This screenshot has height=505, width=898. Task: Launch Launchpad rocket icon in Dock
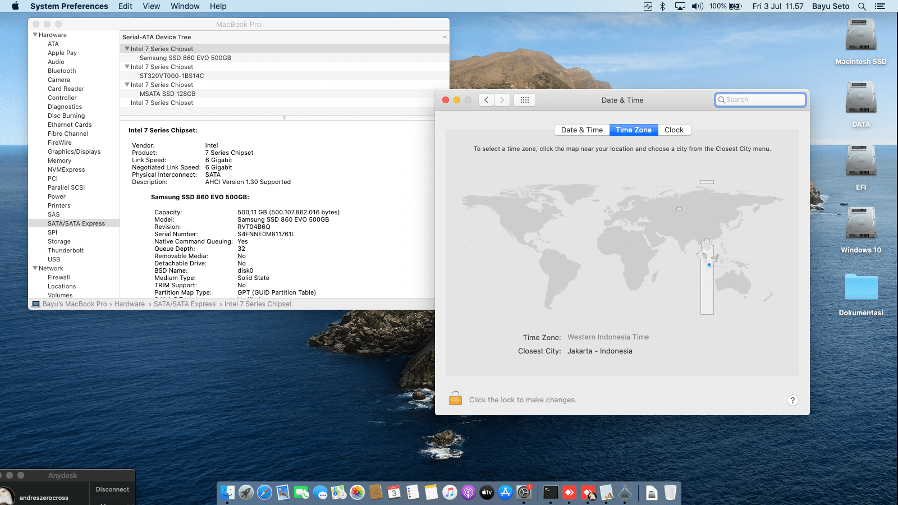tap(246, 493)
